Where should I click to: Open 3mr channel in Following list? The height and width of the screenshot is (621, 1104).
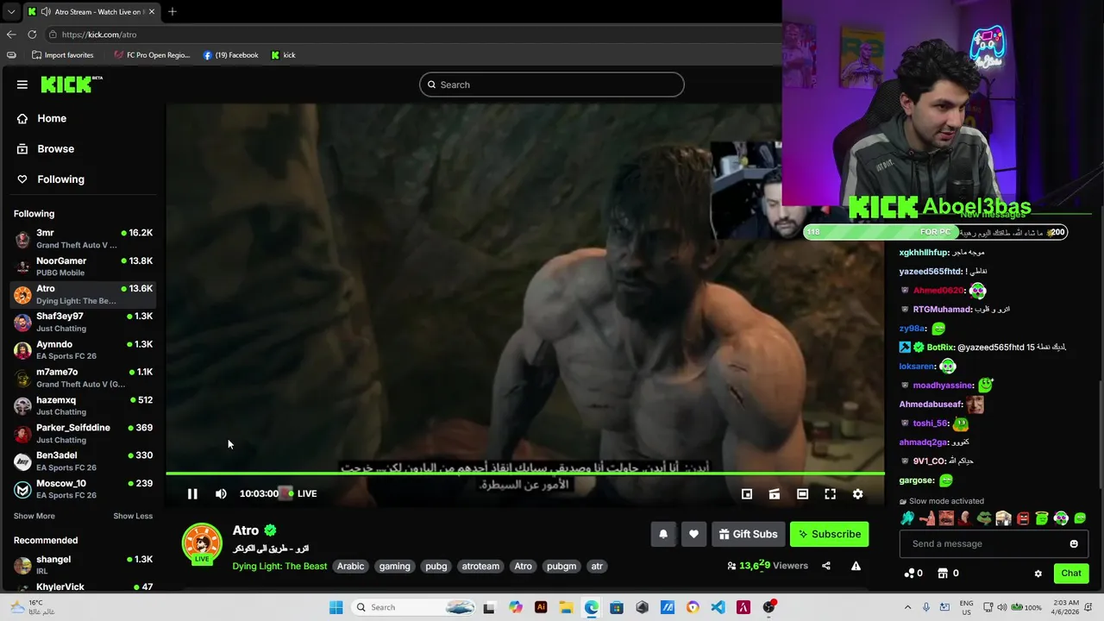[x=83, y=239]
